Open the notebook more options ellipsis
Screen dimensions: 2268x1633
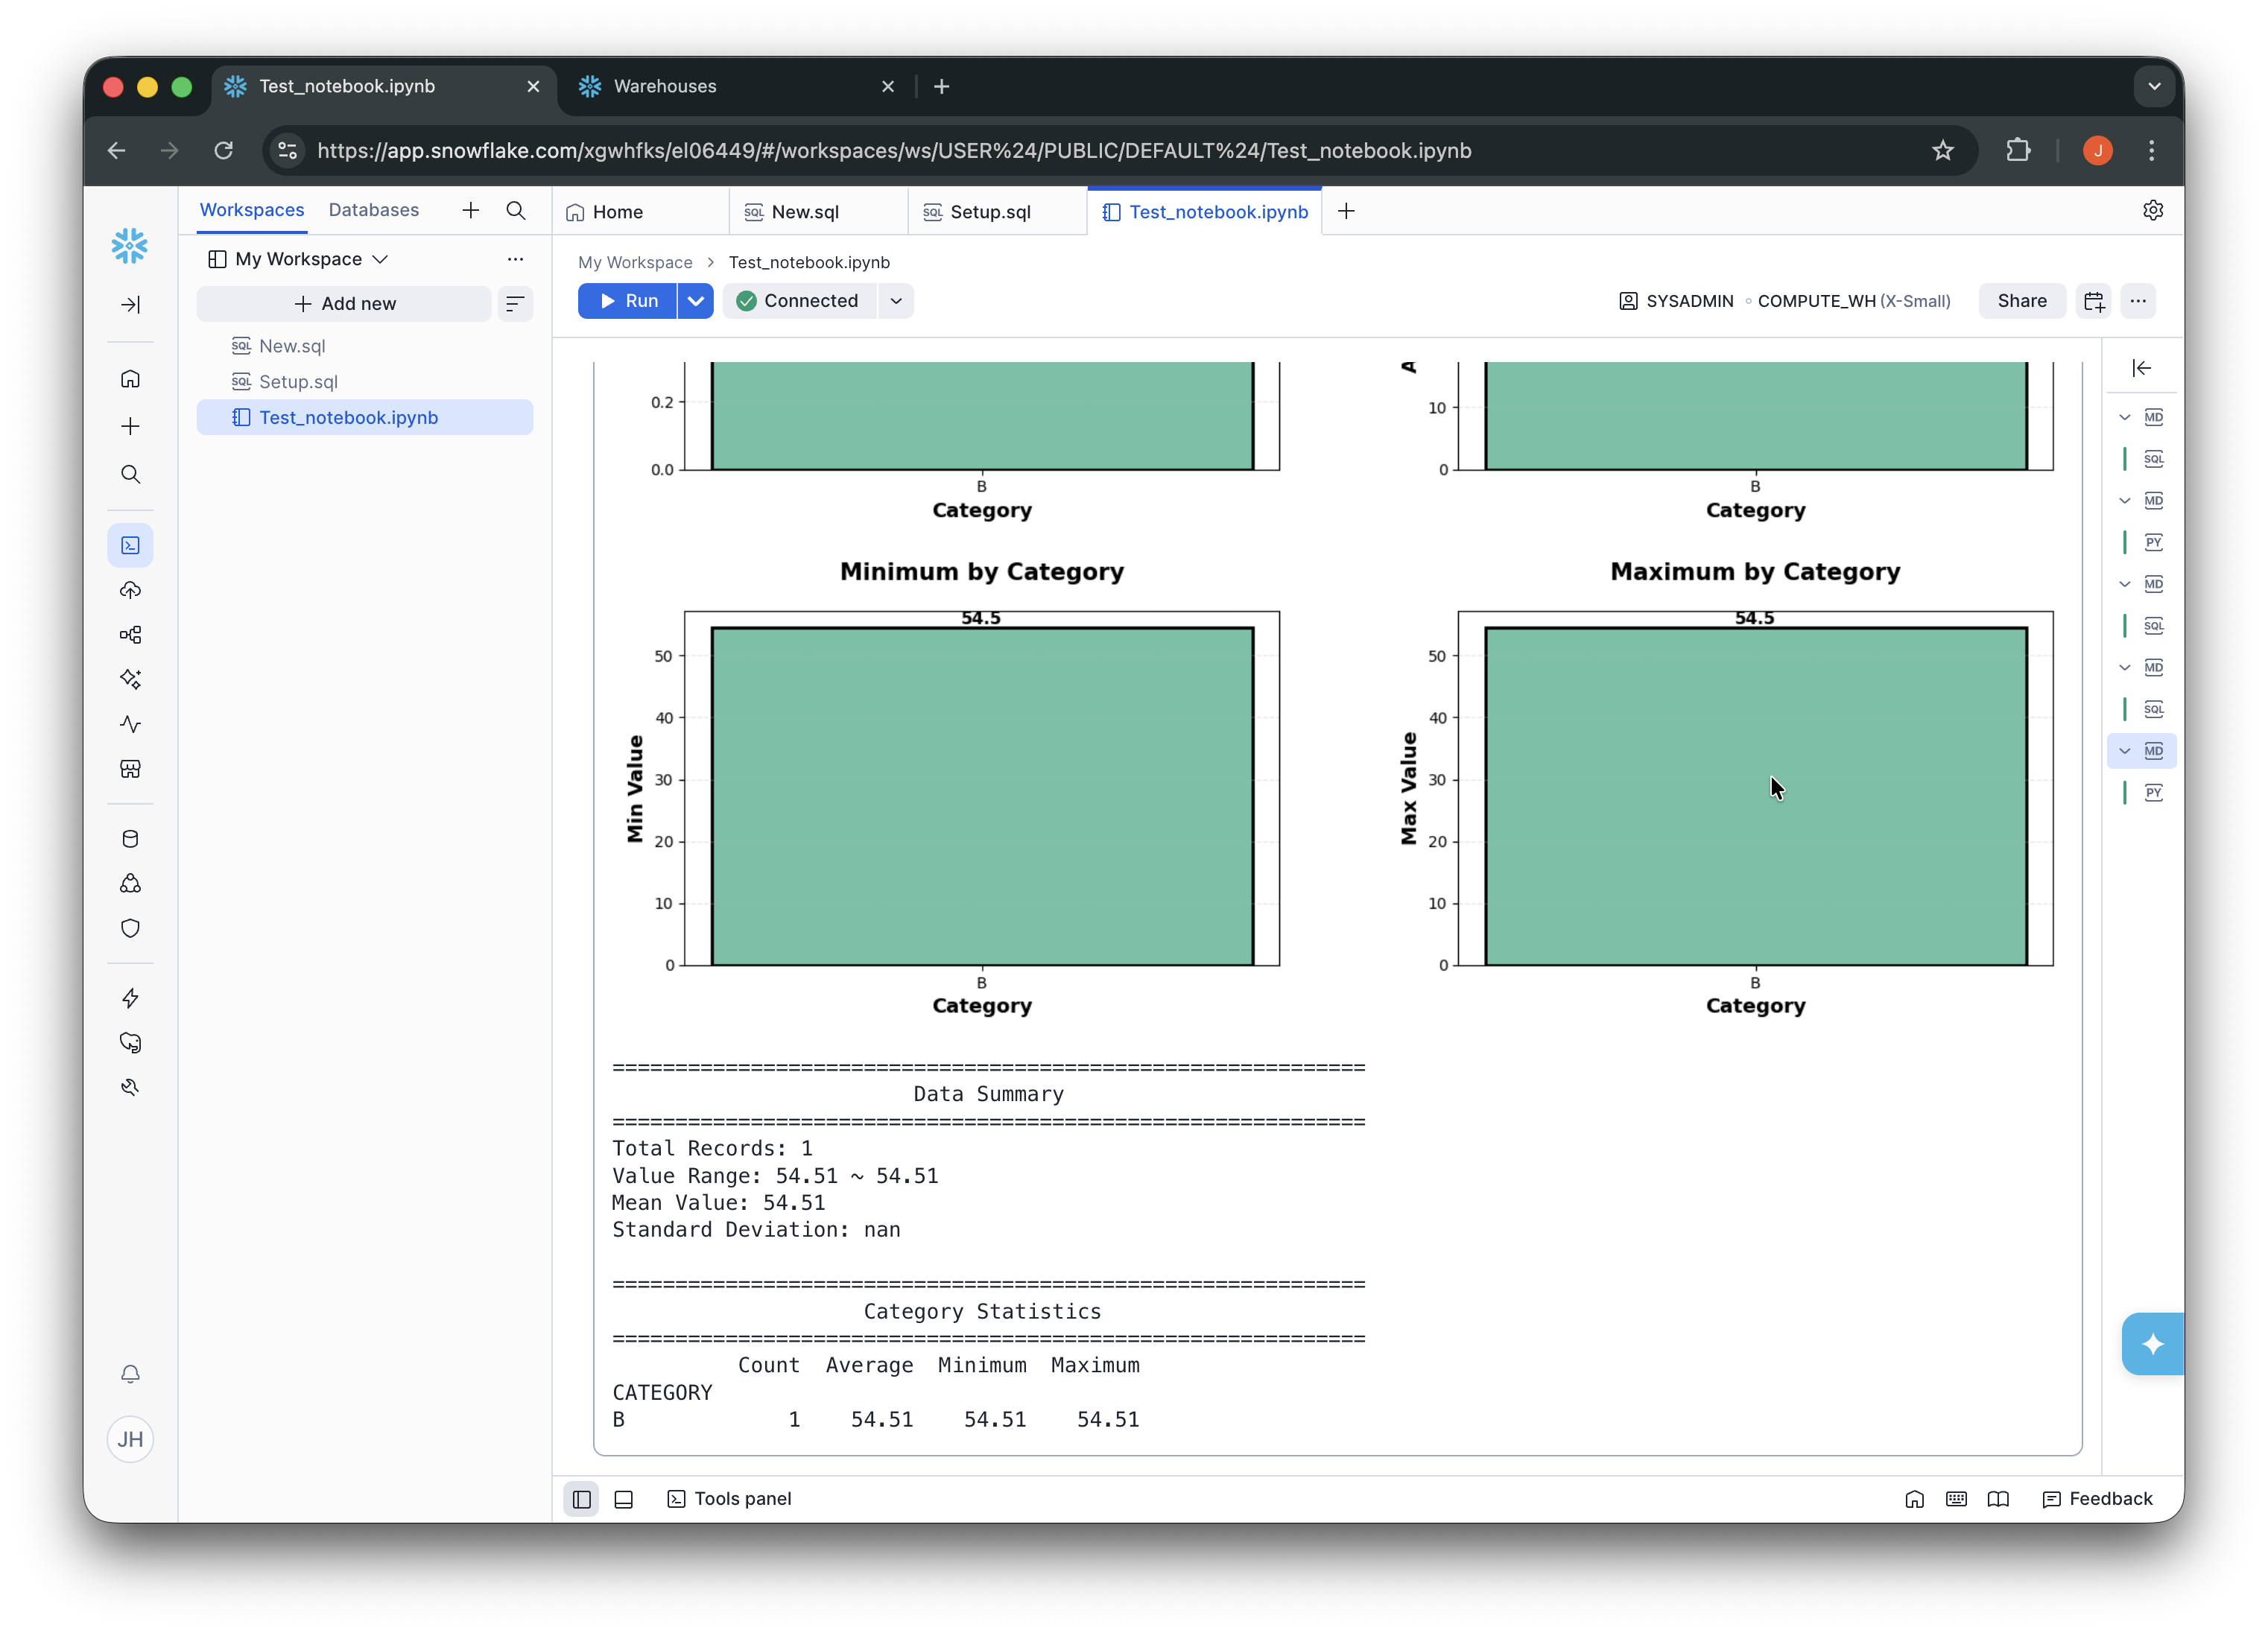click(x=2138, y=301)
